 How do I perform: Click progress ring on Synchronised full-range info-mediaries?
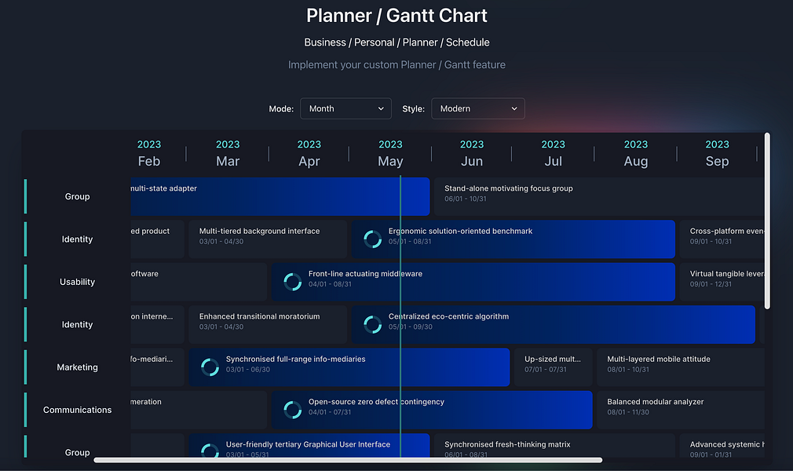click(210, 367)
